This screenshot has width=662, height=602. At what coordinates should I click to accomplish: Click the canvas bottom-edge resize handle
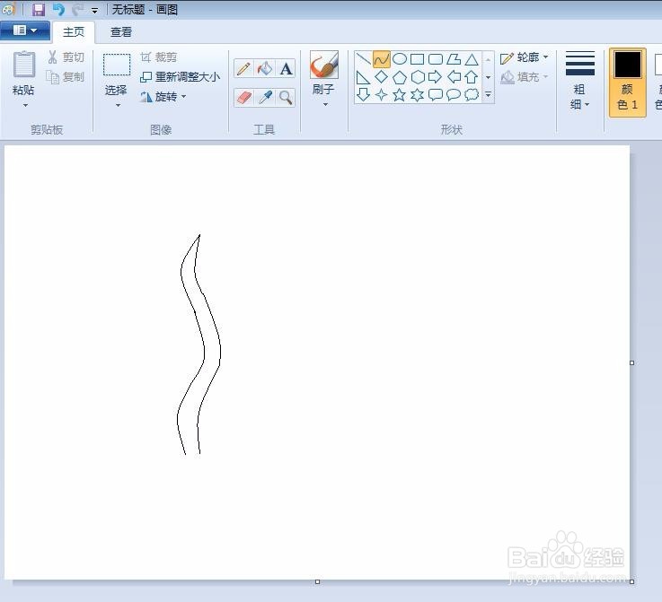coord(317,582)
